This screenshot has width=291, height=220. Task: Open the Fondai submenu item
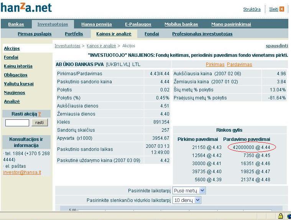click(152, 34)
